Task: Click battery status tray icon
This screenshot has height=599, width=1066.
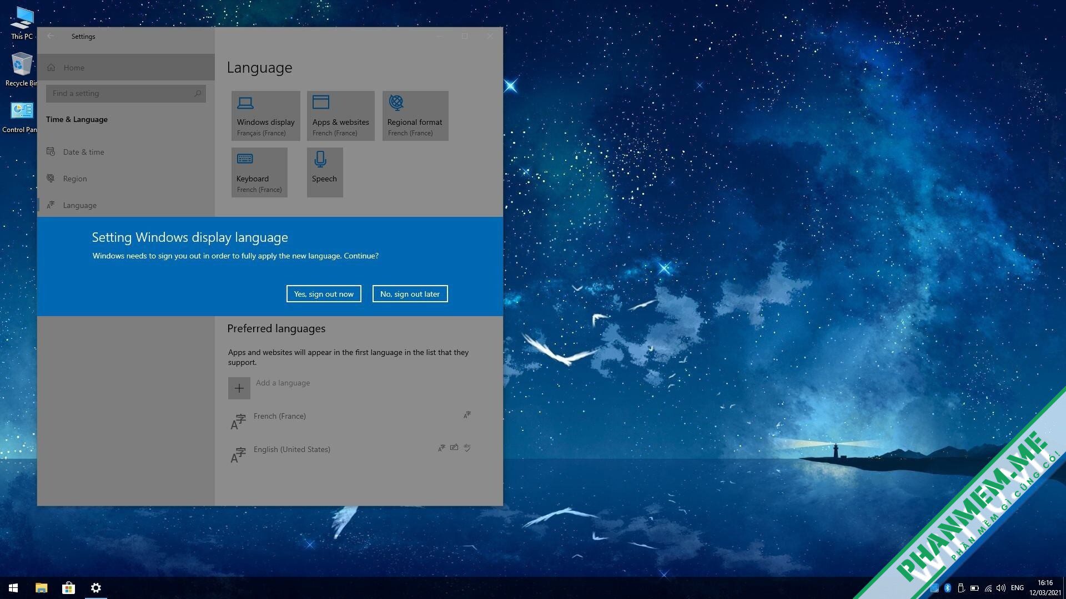Action: 974,588
